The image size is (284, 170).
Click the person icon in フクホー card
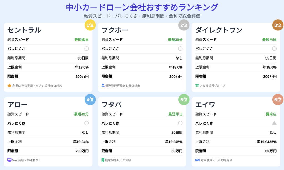103,86
